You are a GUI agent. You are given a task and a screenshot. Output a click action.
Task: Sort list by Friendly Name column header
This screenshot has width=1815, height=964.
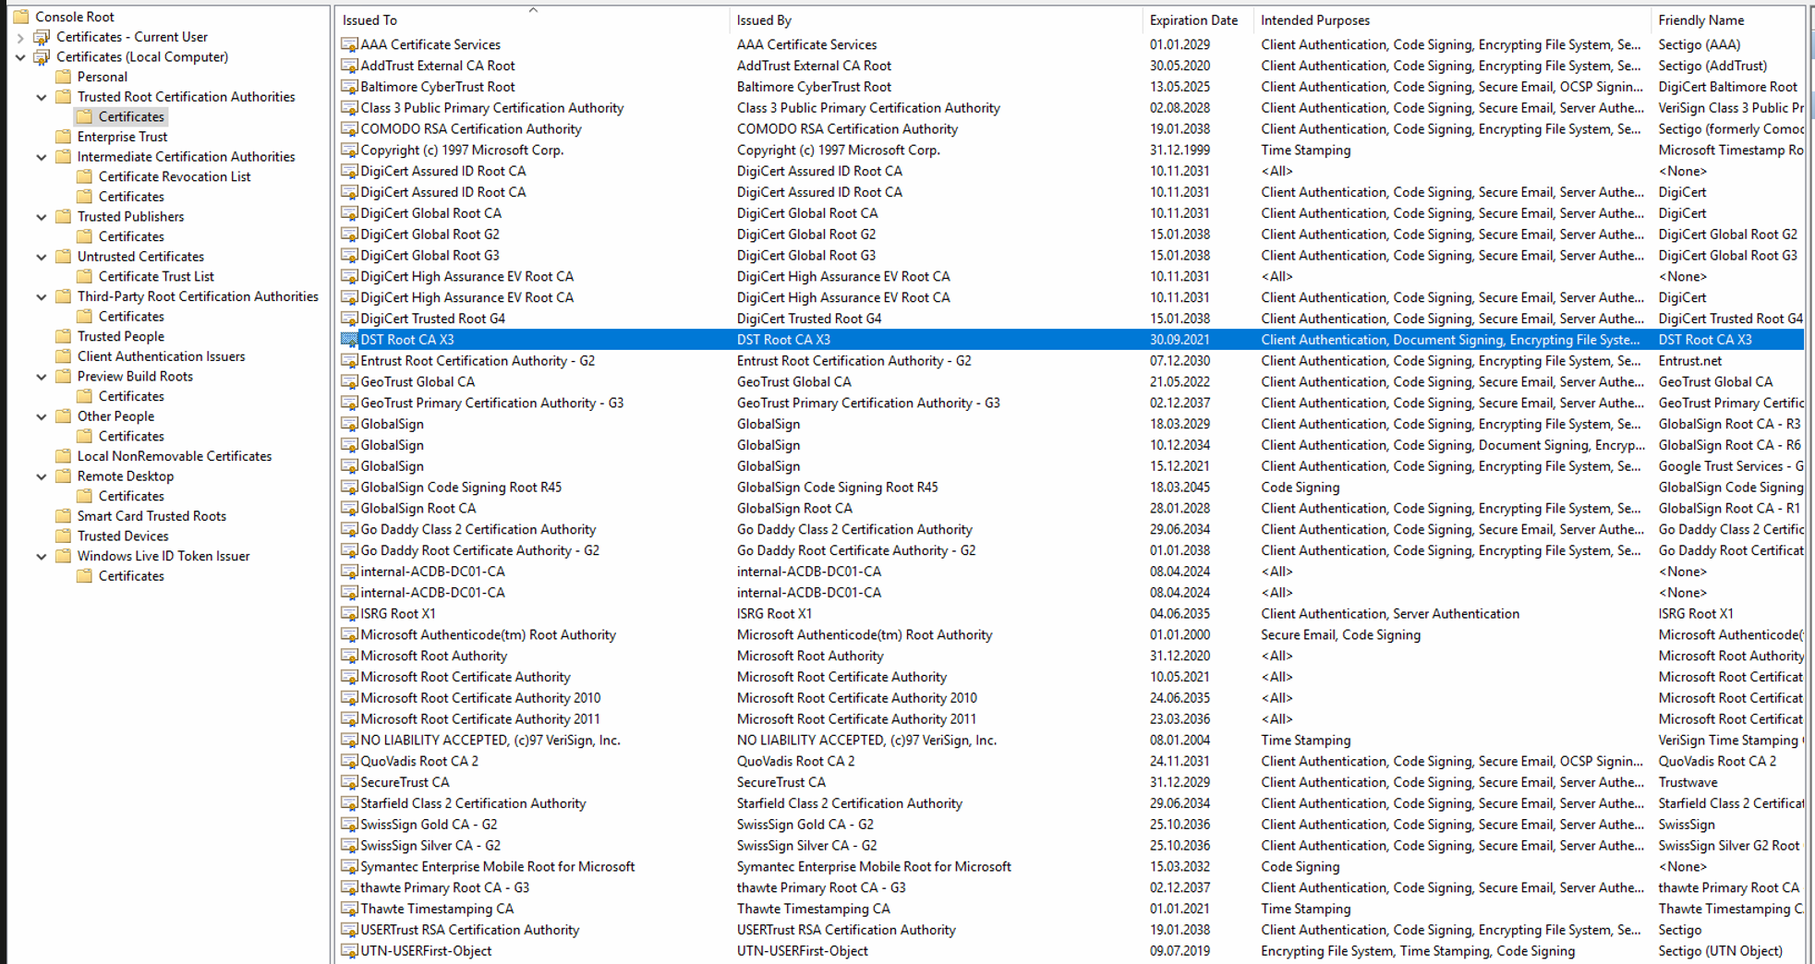(1727, 20)
